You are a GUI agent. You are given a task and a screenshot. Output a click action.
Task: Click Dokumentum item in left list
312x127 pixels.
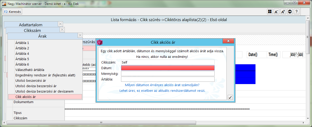pos(23,102)
